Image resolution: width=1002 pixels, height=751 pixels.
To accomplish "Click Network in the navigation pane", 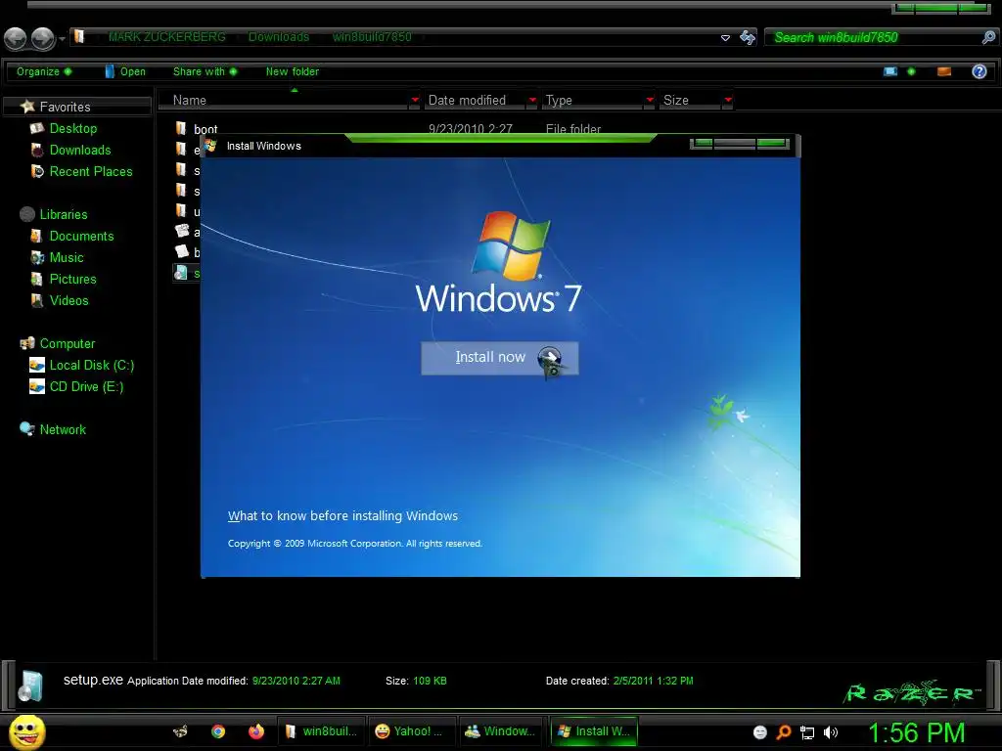I will [x=63, y=430].
